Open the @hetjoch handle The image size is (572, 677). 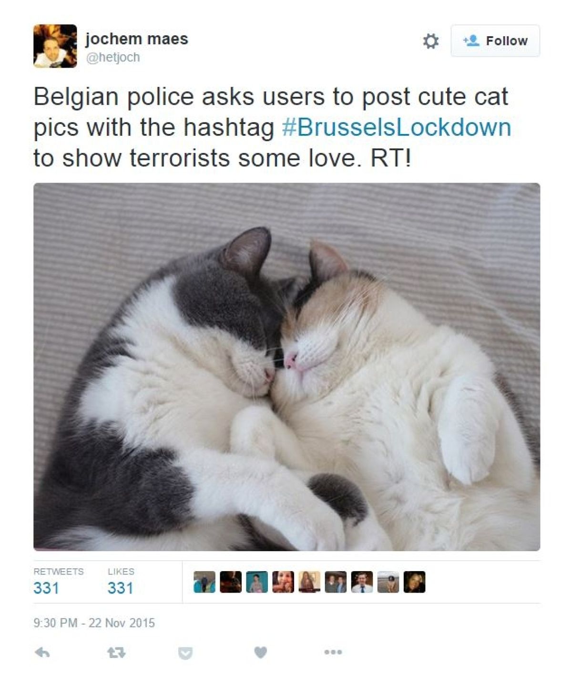point(113,57)
